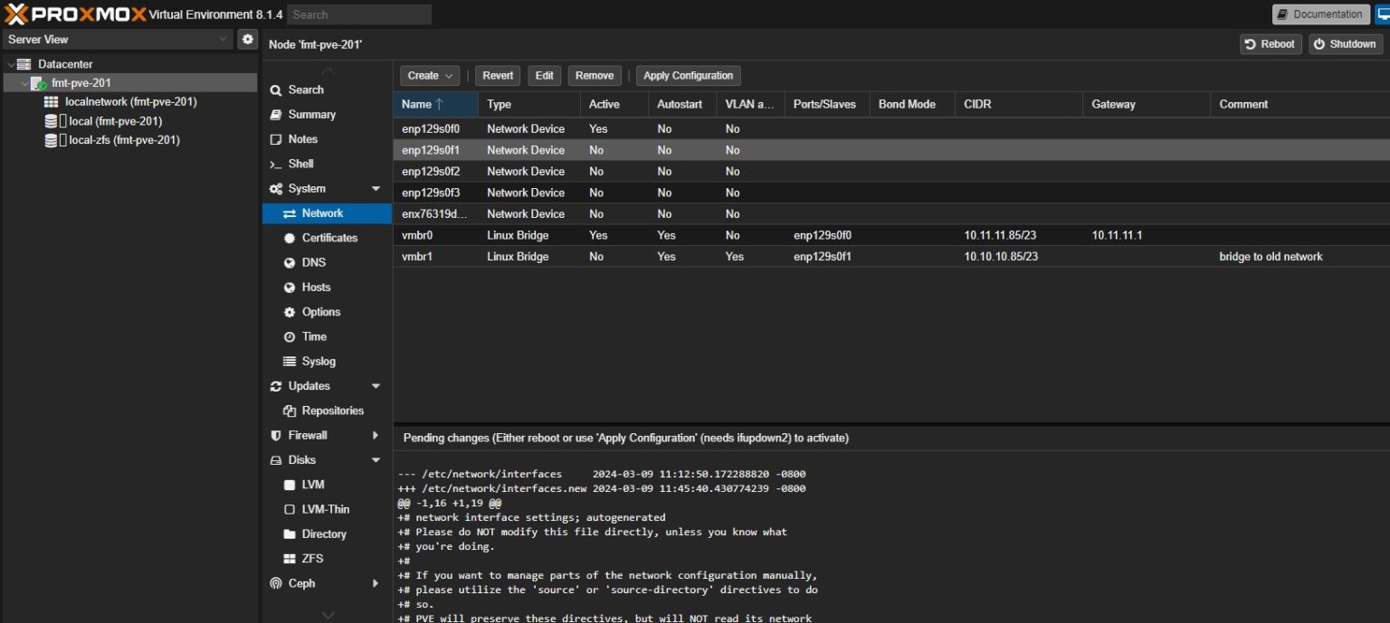Open the Create dropdown

tap(429, 75)
